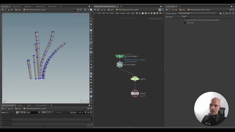Screen dimensions: 235x132
Task: Click the list view icon in network toolbar
Action: 142,13
